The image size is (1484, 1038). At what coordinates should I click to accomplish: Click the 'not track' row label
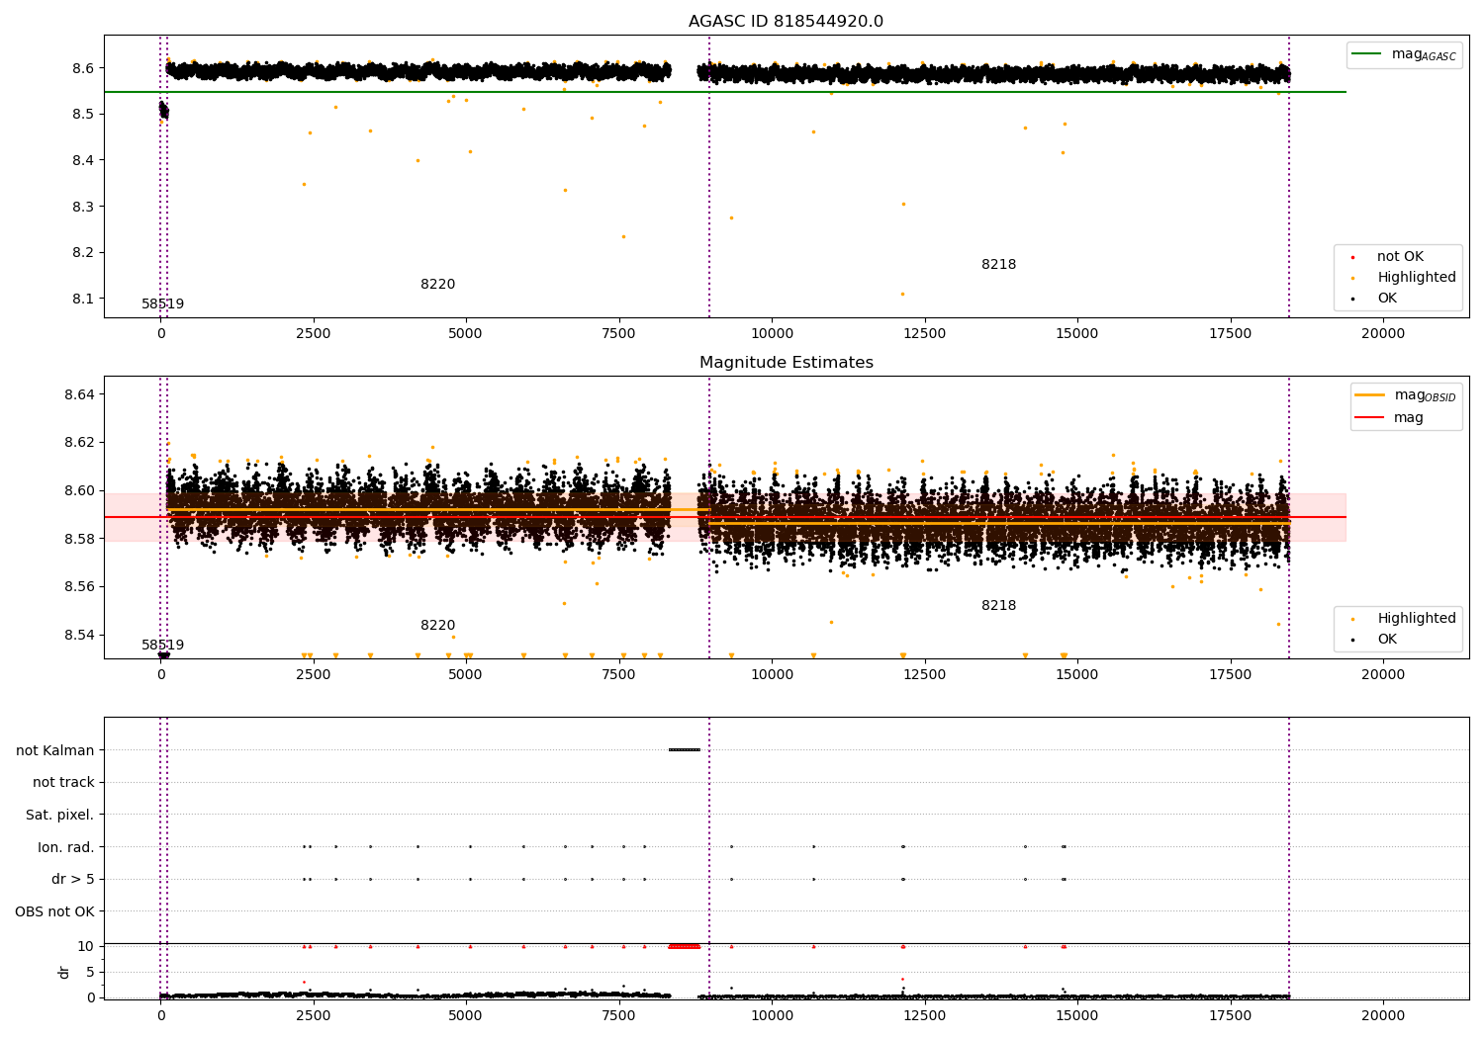[x=63, y=783]
